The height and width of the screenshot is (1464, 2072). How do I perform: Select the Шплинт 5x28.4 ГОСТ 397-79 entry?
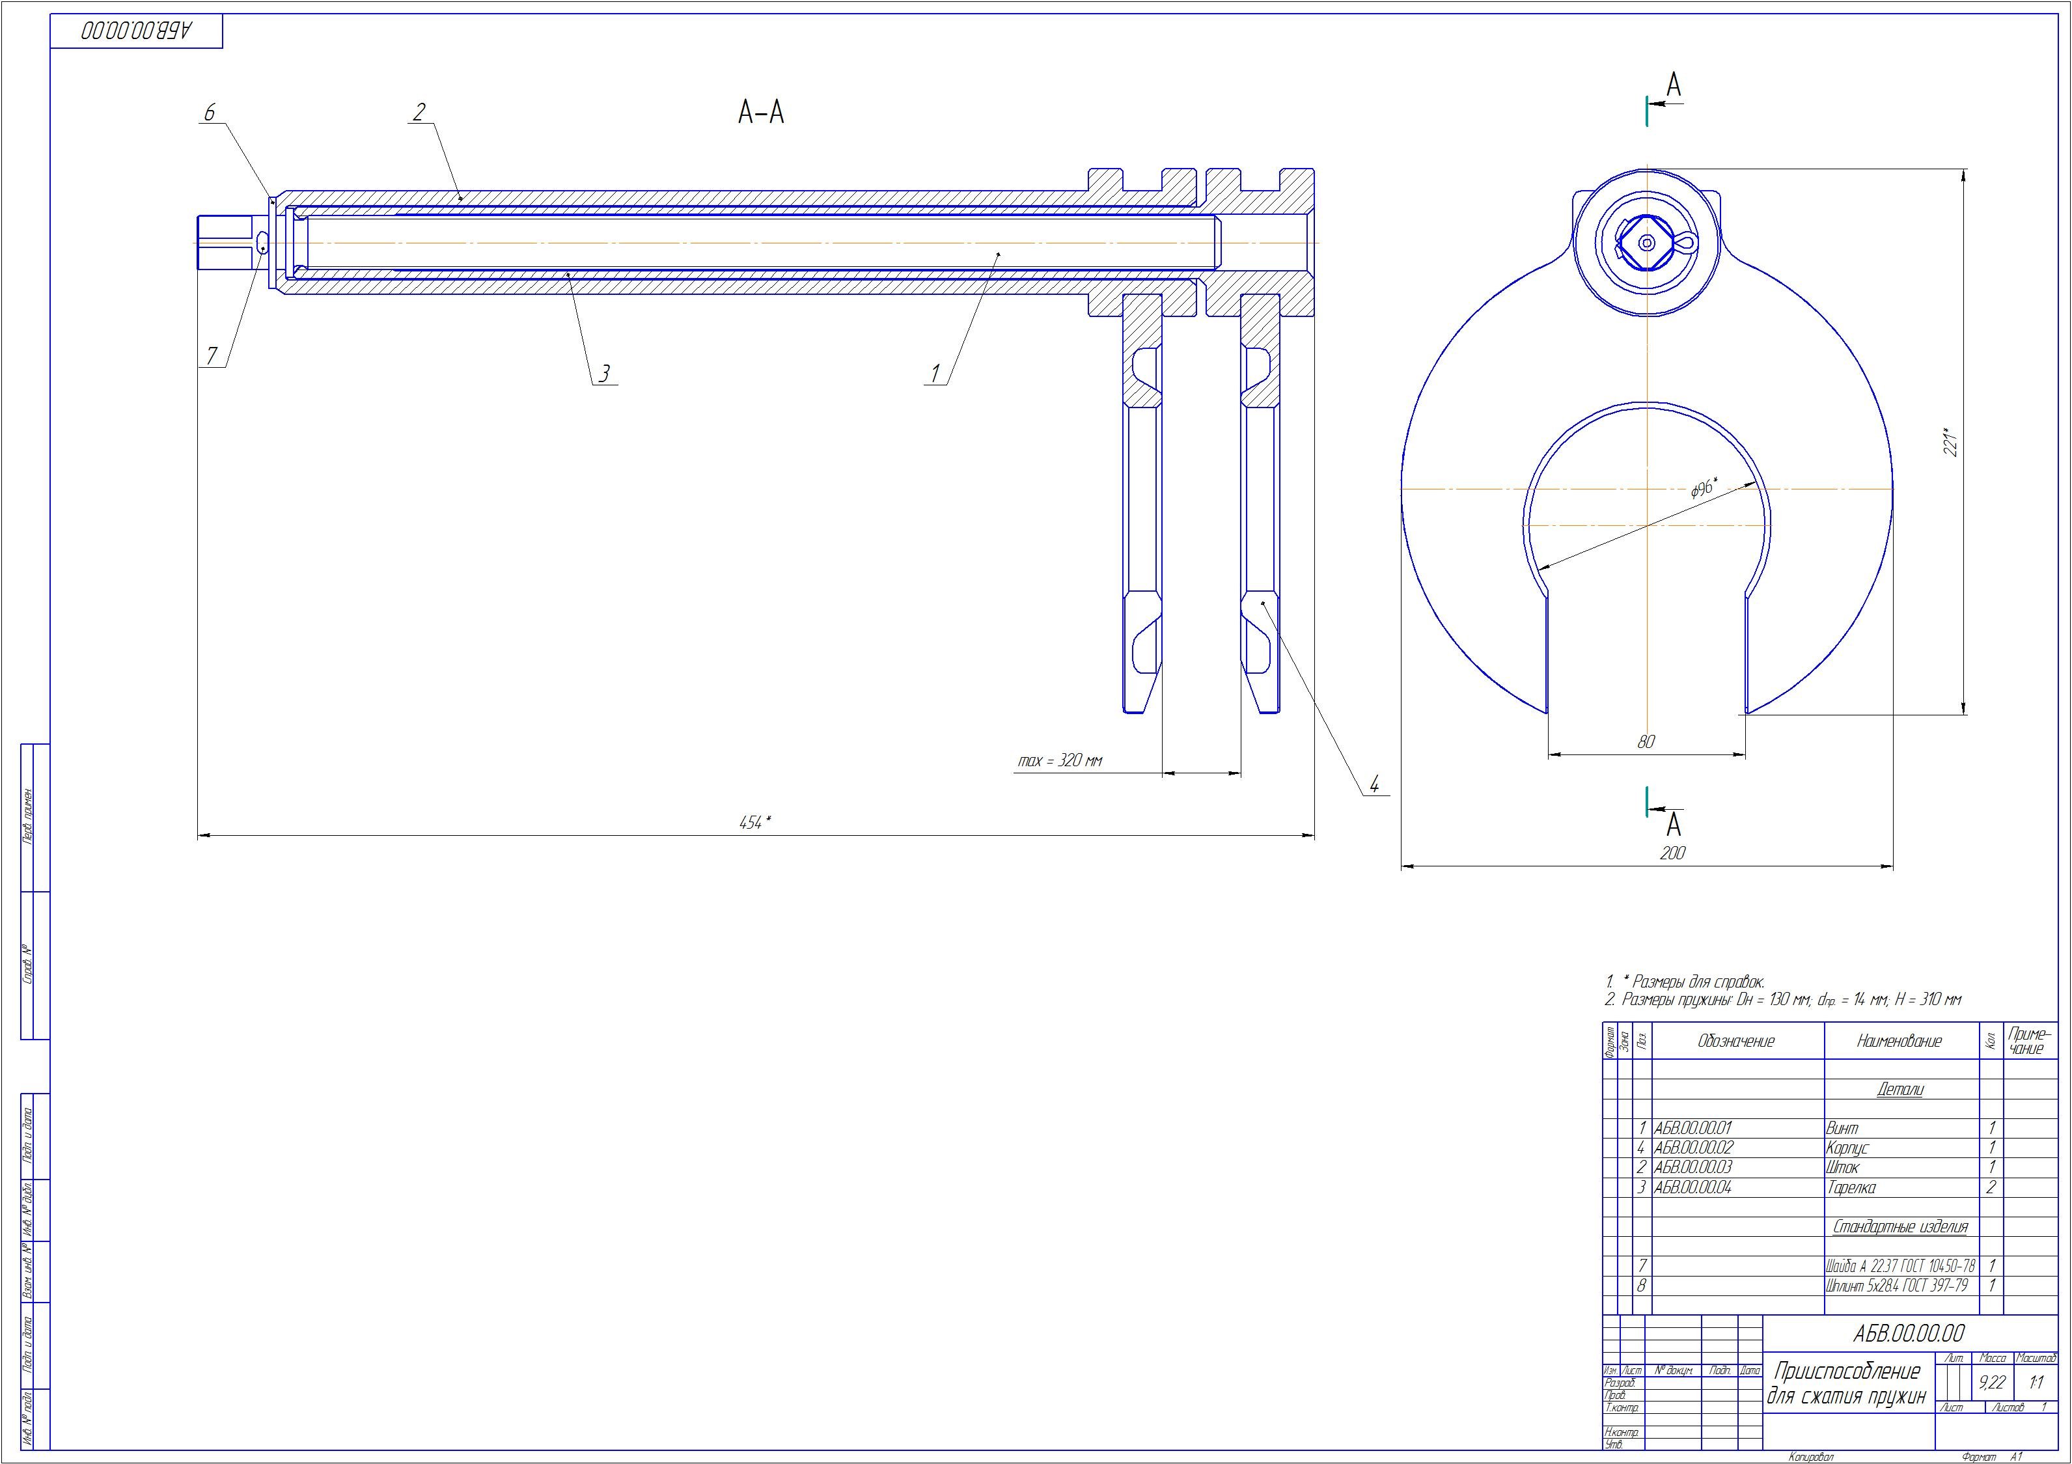point(1896,1285)
